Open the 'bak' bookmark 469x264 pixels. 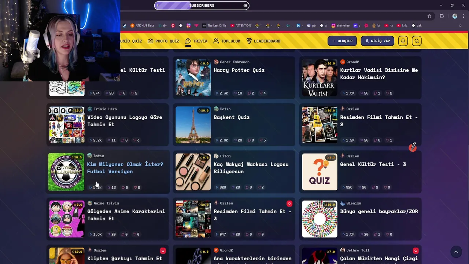417,26
